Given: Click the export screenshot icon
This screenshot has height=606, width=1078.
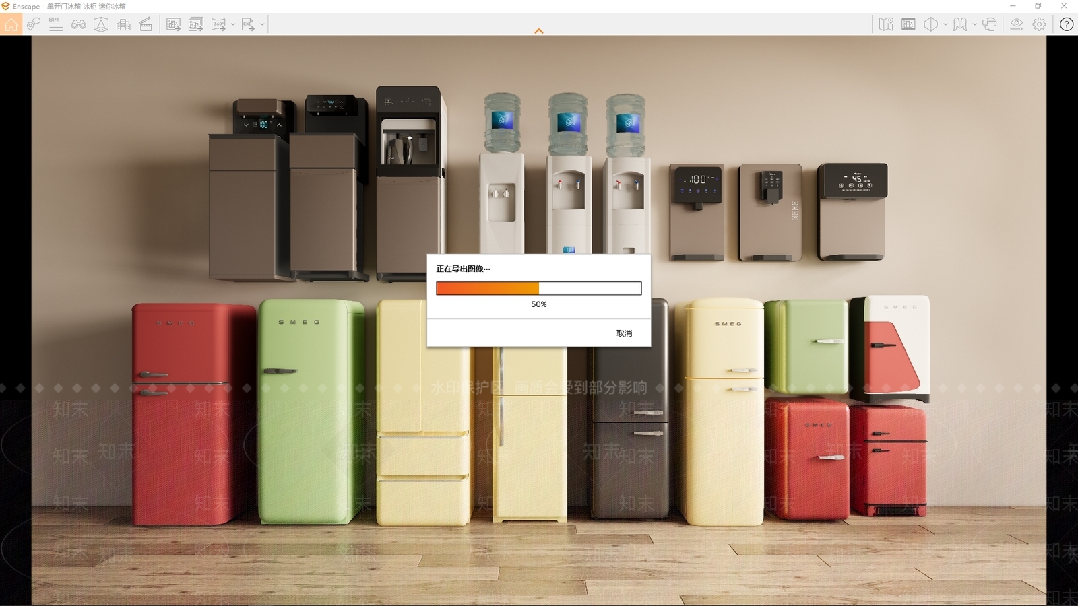Looking at the screenshot, I should coord(173,25).
